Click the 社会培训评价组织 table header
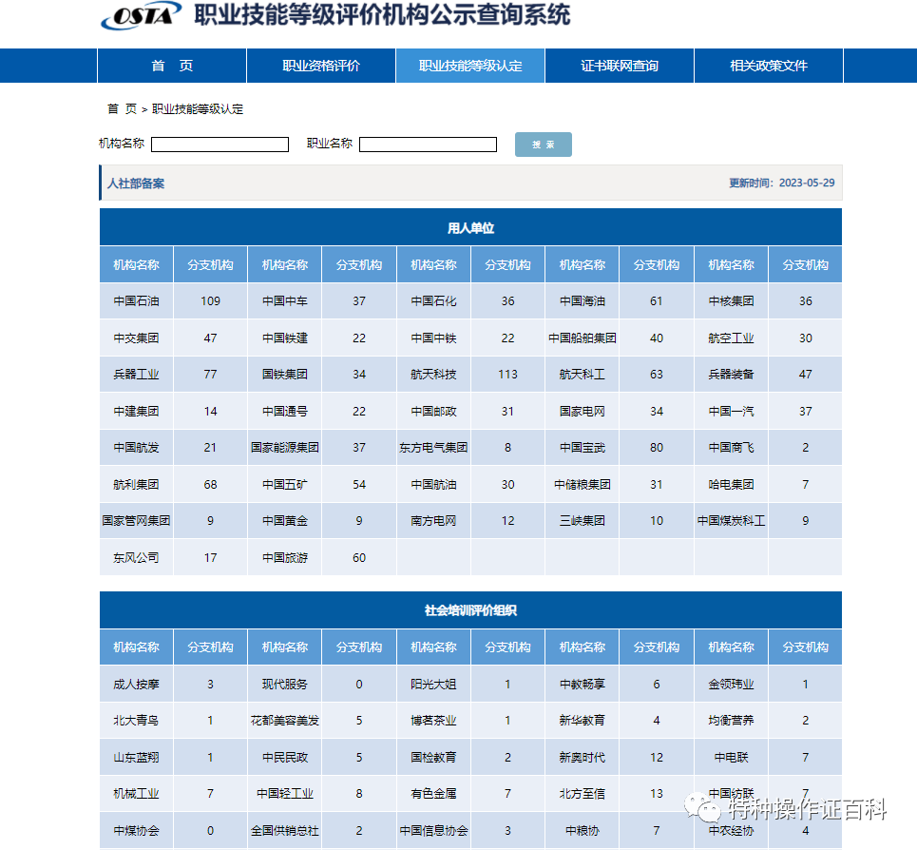 (x=470, y=610)
